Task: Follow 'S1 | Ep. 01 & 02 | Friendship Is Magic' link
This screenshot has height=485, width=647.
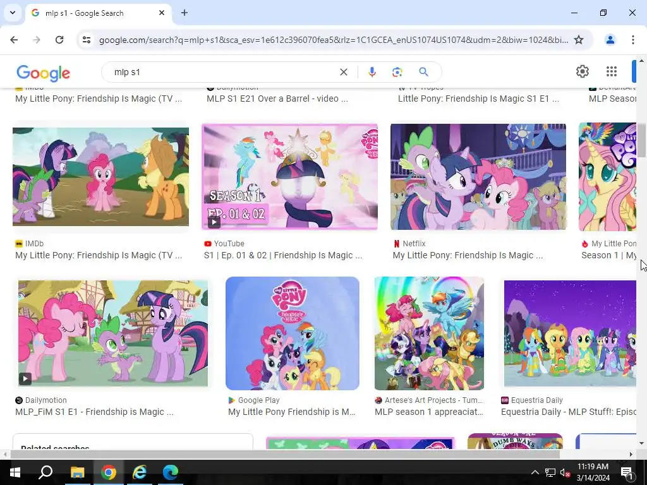Action: coord(283,255)
